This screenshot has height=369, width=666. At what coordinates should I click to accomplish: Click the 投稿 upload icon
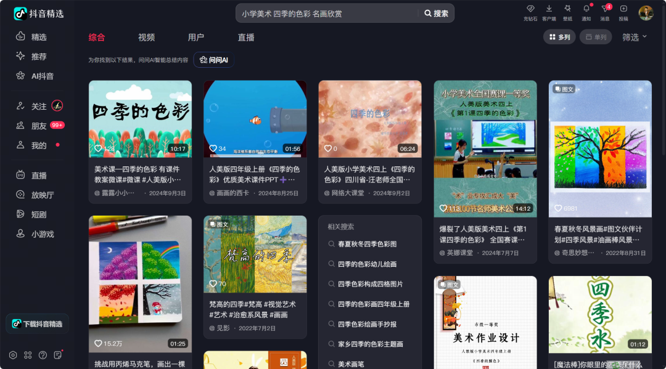[x=623, y=9]
